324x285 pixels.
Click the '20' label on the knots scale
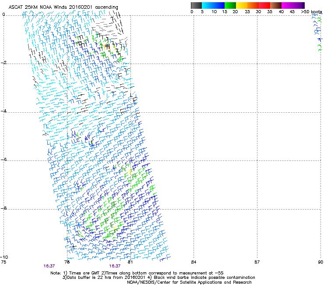[235, 11]
